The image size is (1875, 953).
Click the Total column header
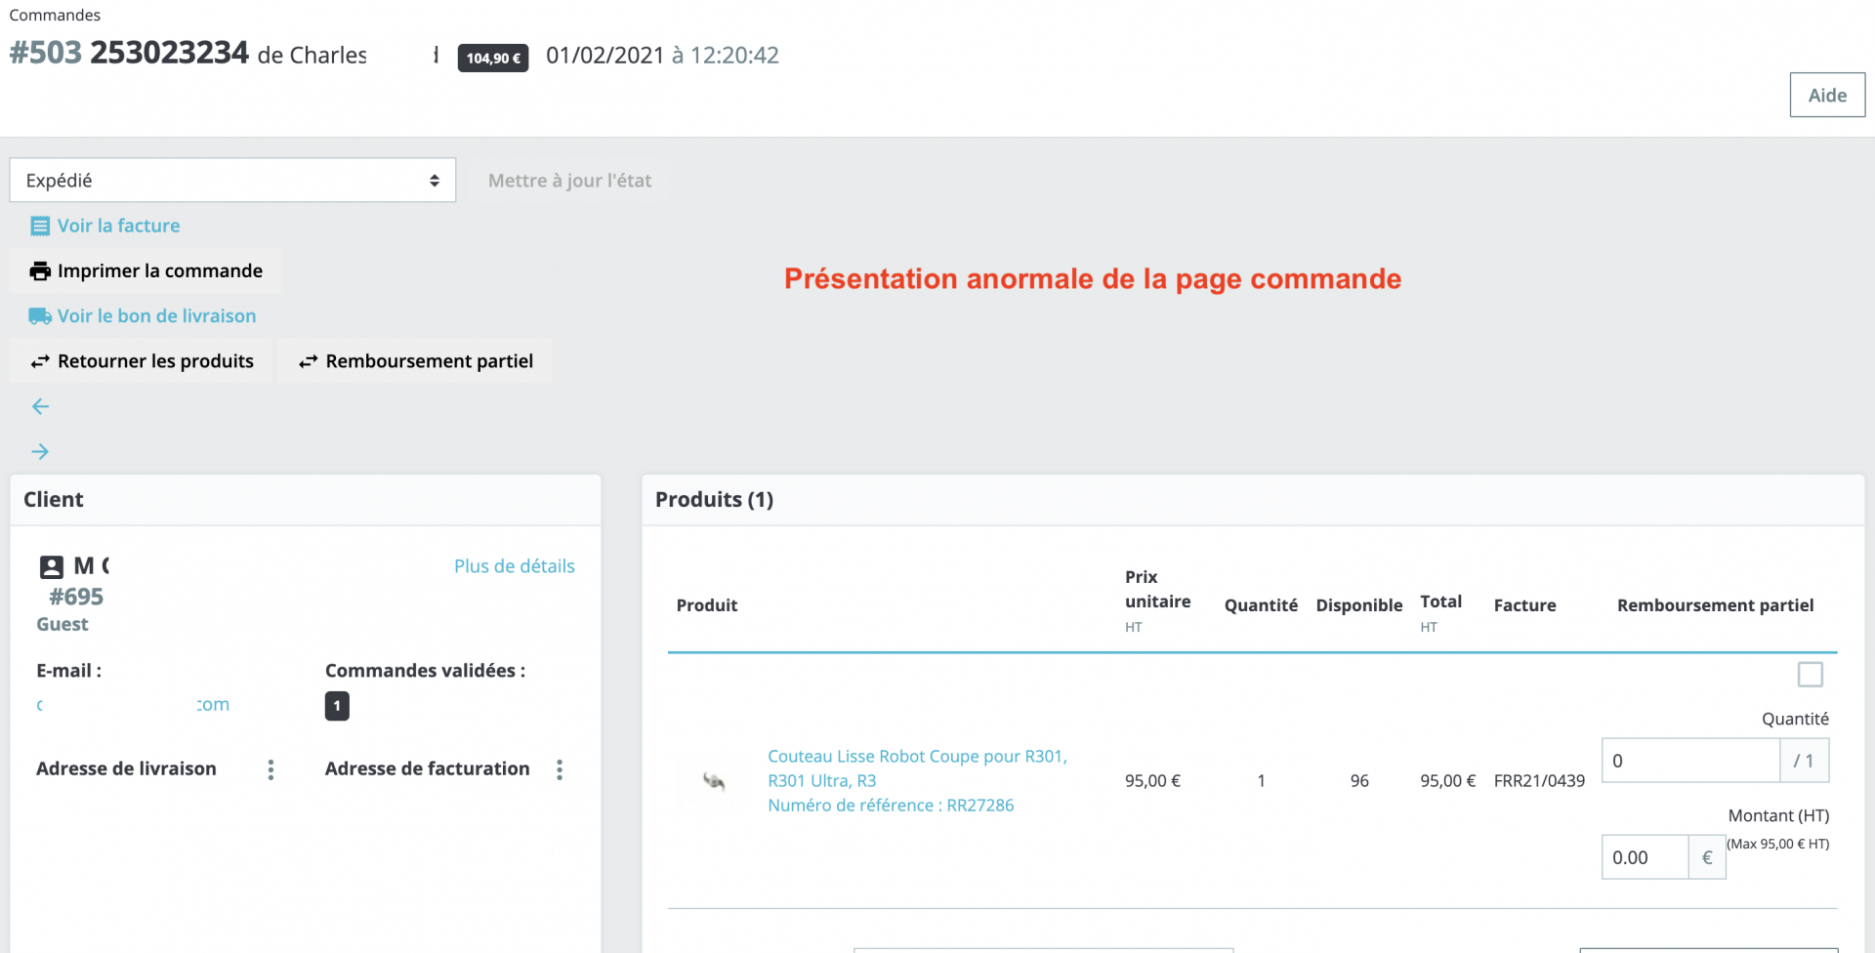(1441, 601)
